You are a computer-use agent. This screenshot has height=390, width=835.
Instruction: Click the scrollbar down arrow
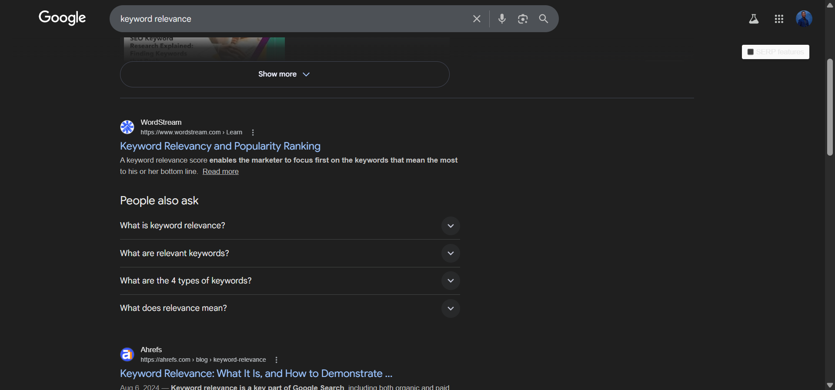[830, 385]
